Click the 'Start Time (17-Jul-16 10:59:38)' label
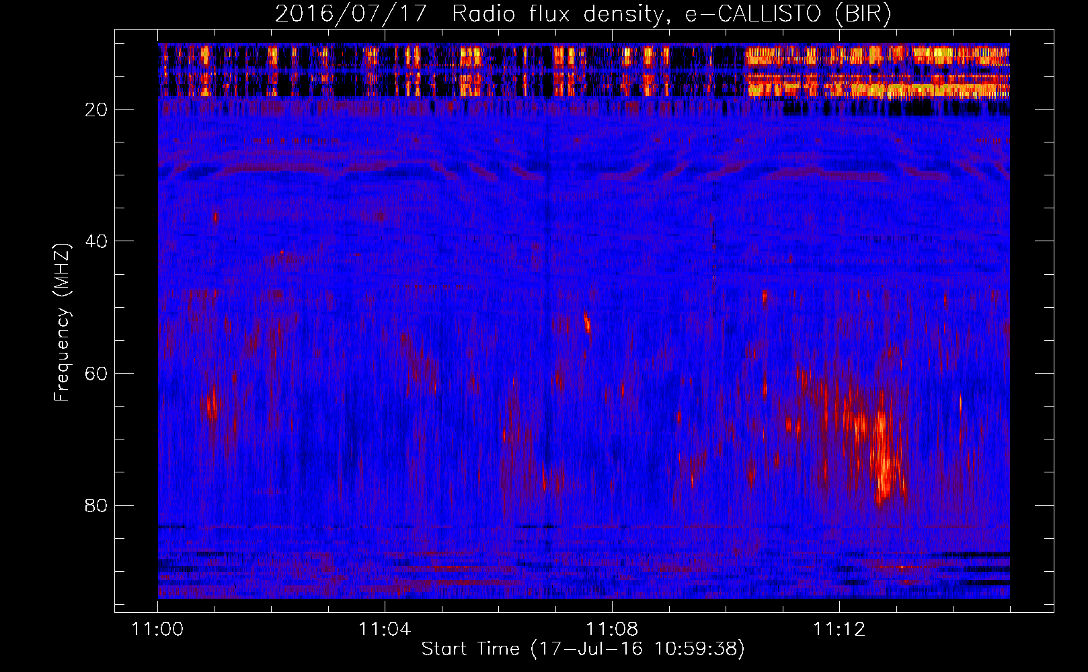 583,649
